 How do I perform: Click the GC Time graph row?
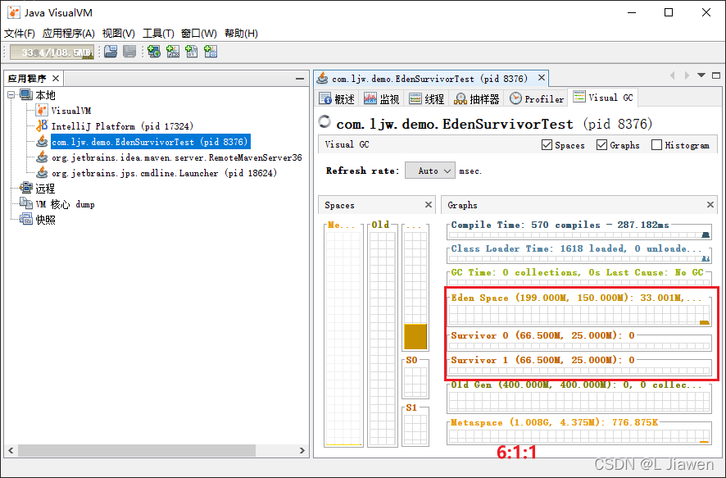click(x=579, y=276)
